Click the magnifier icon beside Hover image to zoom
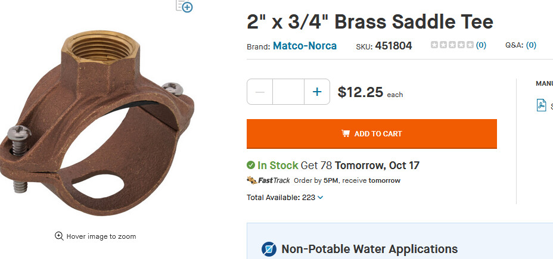Image resolution: width=553 pixels, height=259 pixels. pos(59,236)
